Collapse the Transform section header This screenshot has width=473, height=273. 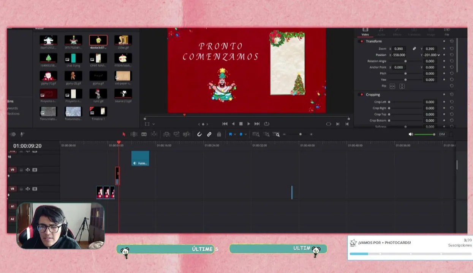[374, 41]
